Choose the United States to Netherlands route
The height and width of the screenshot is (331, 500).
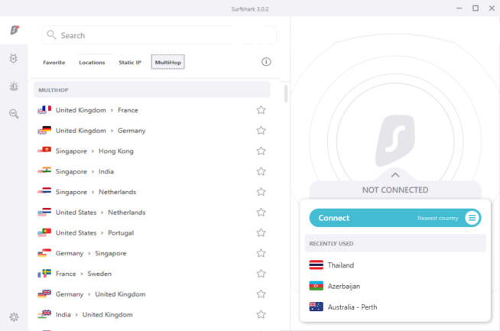152,212
